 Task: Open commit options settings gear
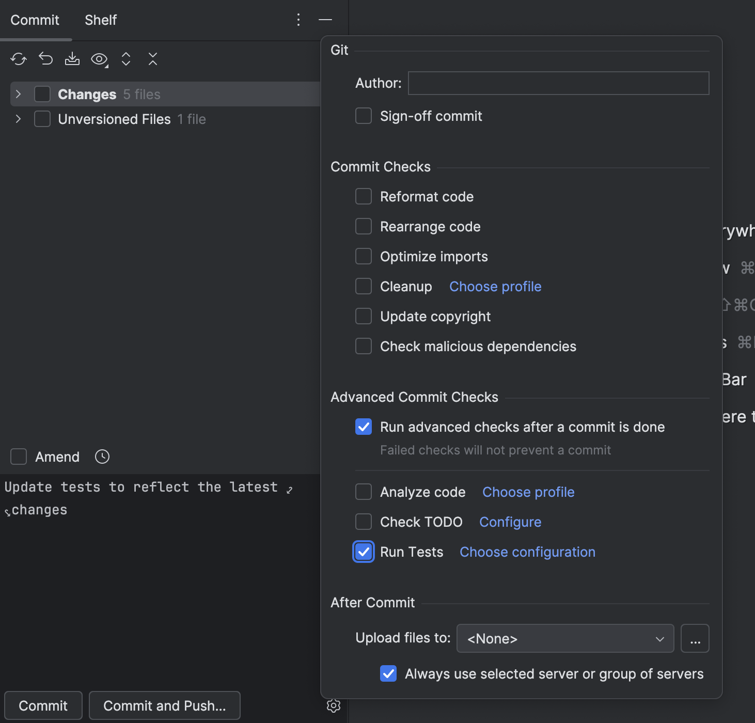(333, 706)
